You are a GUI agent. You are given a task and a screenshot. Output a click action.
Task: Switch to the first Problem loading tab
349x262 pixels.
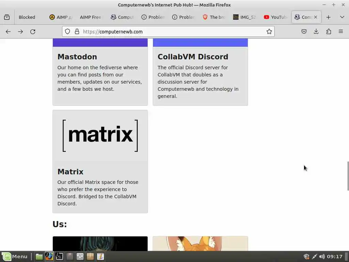click(153, 17)
